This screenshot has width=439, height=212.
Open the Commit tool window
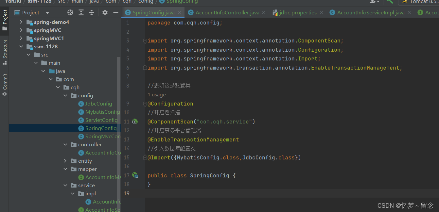5,85
